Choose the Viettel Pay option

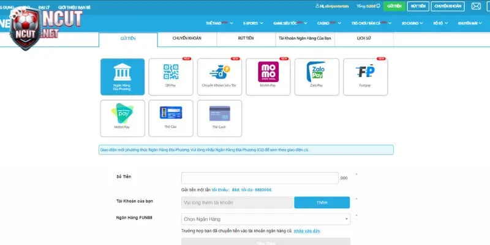123,118
